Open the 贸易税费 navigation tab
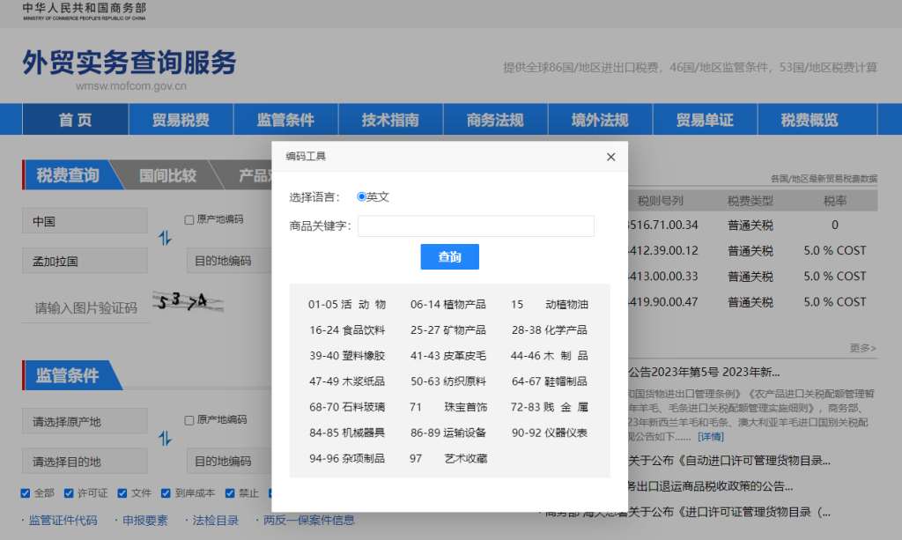Screen dimensions: 902x540 [181, 120]
